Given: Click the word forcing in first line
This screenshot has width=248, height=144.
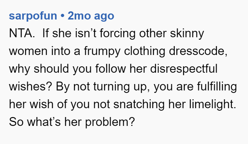Looking at the screenshot, I should 118,33.
